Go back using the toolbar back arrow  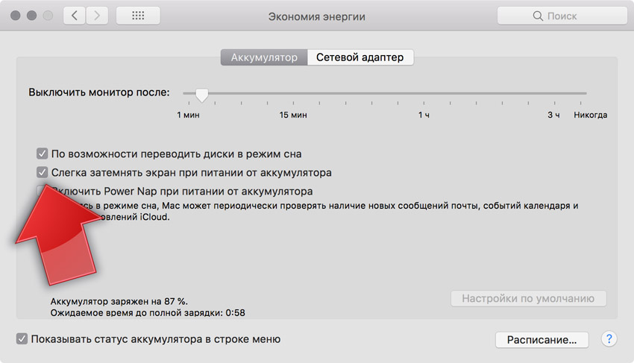click(x=75, y=16)
